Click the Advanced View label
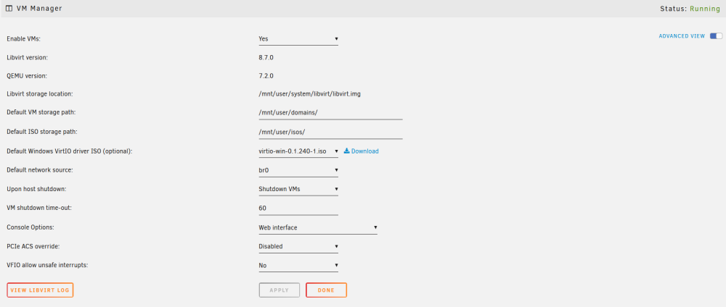 tap(682, 36)
